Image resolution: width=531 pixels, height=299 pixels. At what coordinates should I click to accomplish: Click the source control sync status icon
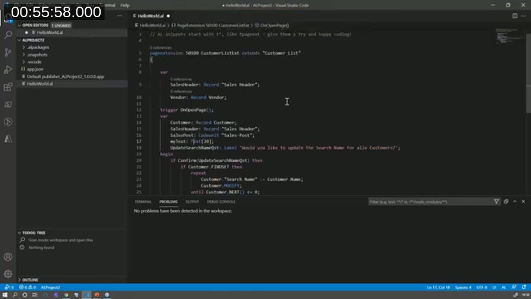tap(9, 287)
